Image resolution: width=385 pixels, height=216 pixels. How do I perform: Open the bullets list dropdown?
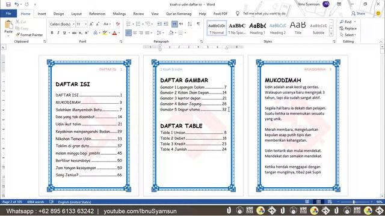click(134, 24)
